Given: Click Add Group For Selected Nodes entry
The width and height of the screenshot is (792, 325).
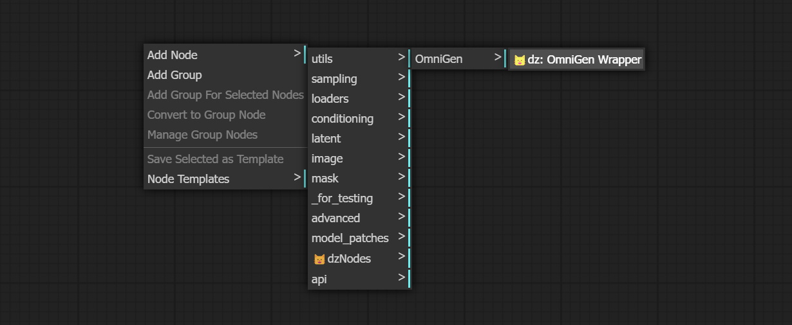Looking at the screenshot, I should pos(225,95).
